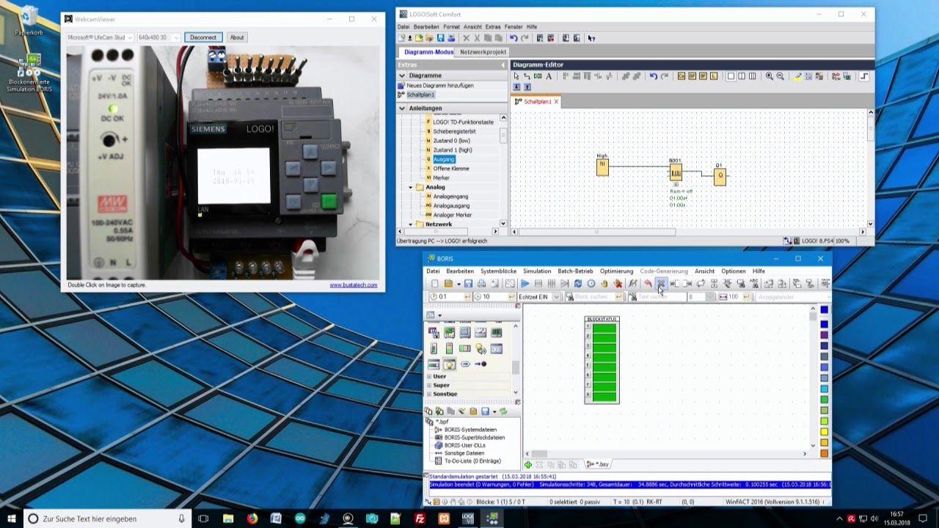Screen dimensions: 939x528
Task: Click the highlighted delete-connections icon in BORIS
Action: point(661,284)
